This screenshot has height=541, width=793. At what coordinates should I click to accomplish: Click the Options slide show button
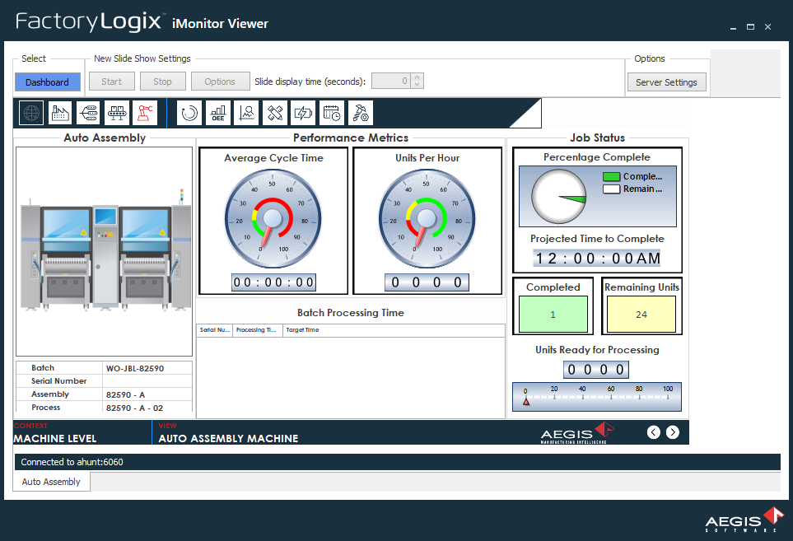coord(220,81)
